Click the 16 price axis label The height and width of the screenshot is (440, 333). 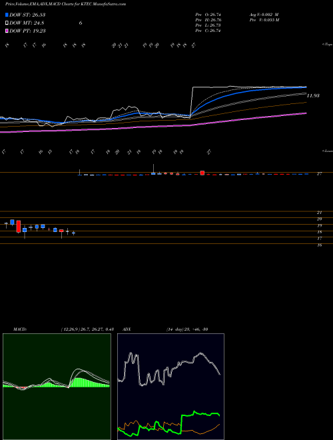[x=319, y=245]
